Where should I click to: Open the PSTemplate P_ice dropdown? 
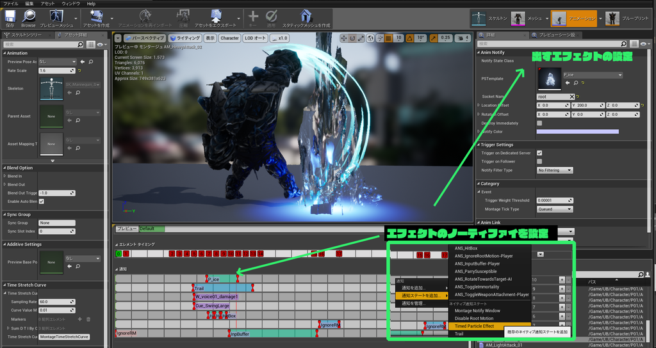[x=593, y=75]
